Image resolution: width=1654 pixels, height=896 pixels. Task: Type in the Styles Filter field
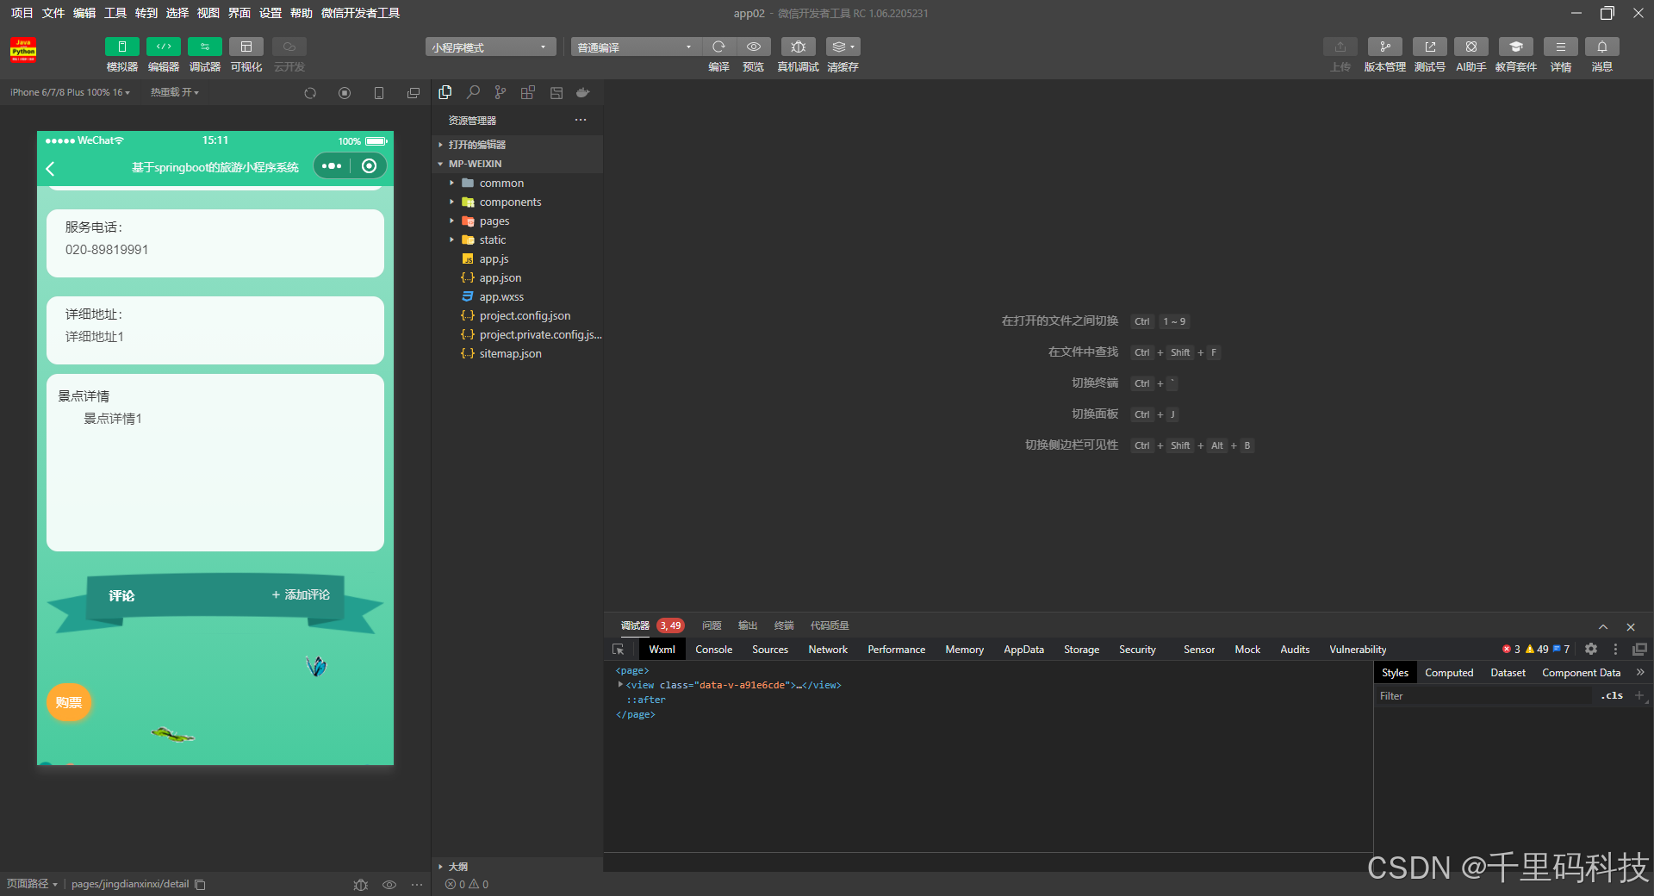(1483, 696)
